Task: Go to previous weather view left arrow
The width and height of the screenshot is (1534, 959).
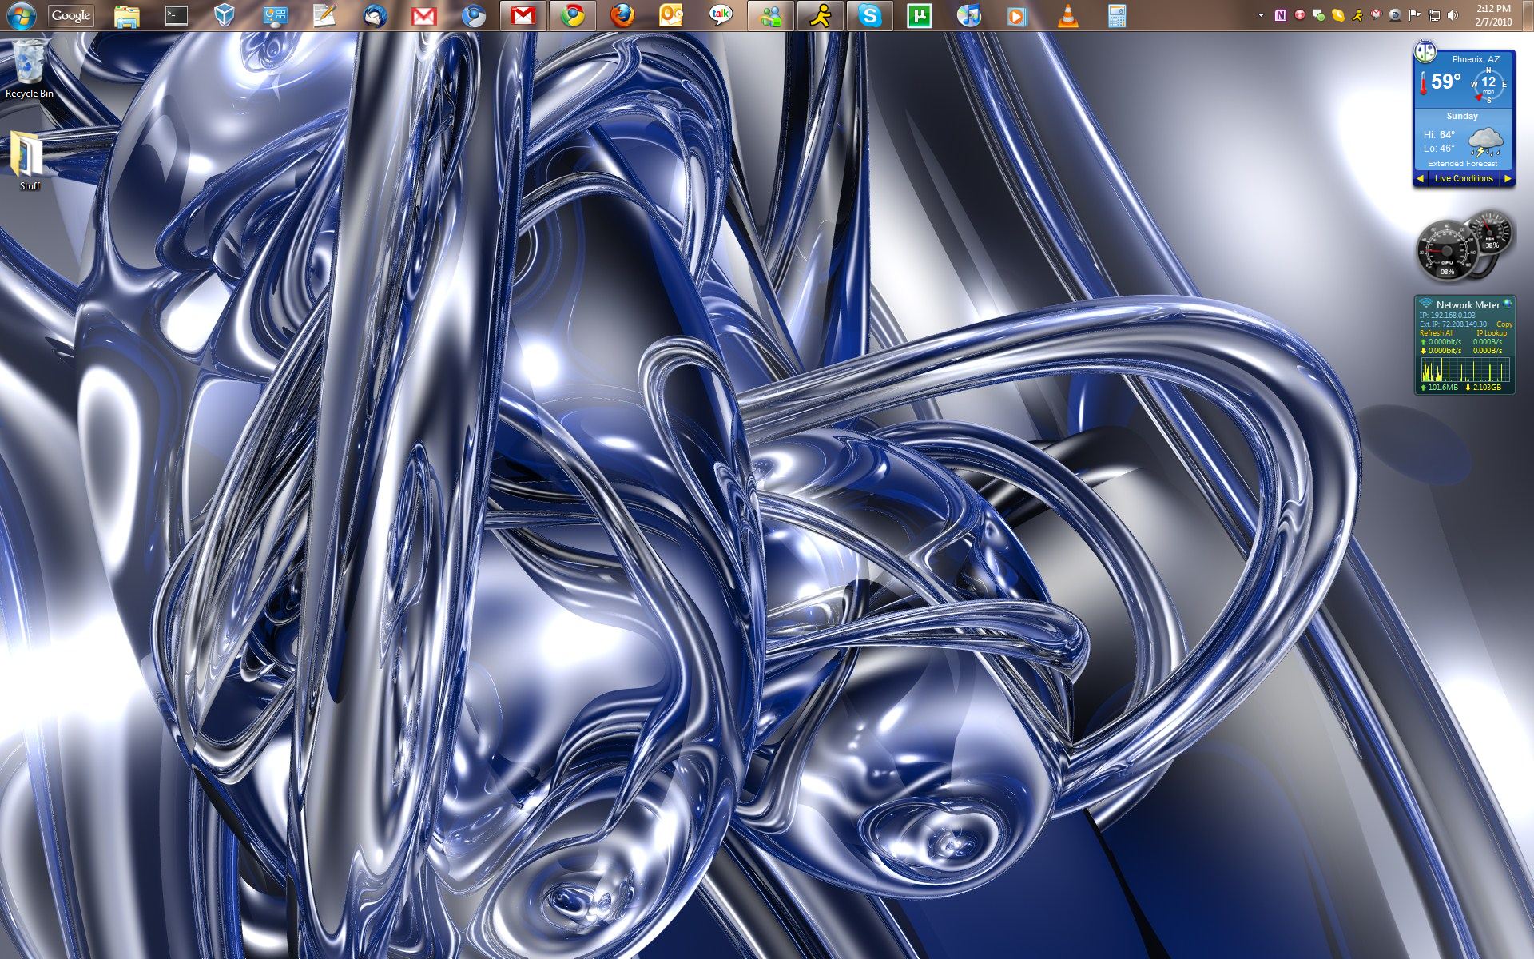Action: 1420,178
